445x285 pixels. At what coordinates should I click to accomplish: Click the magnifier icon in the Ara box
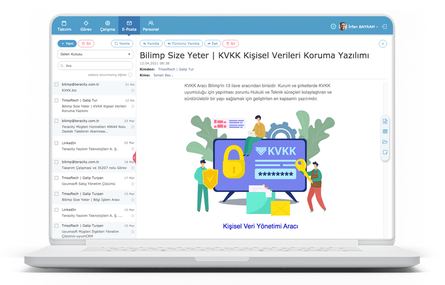[62, 66]
